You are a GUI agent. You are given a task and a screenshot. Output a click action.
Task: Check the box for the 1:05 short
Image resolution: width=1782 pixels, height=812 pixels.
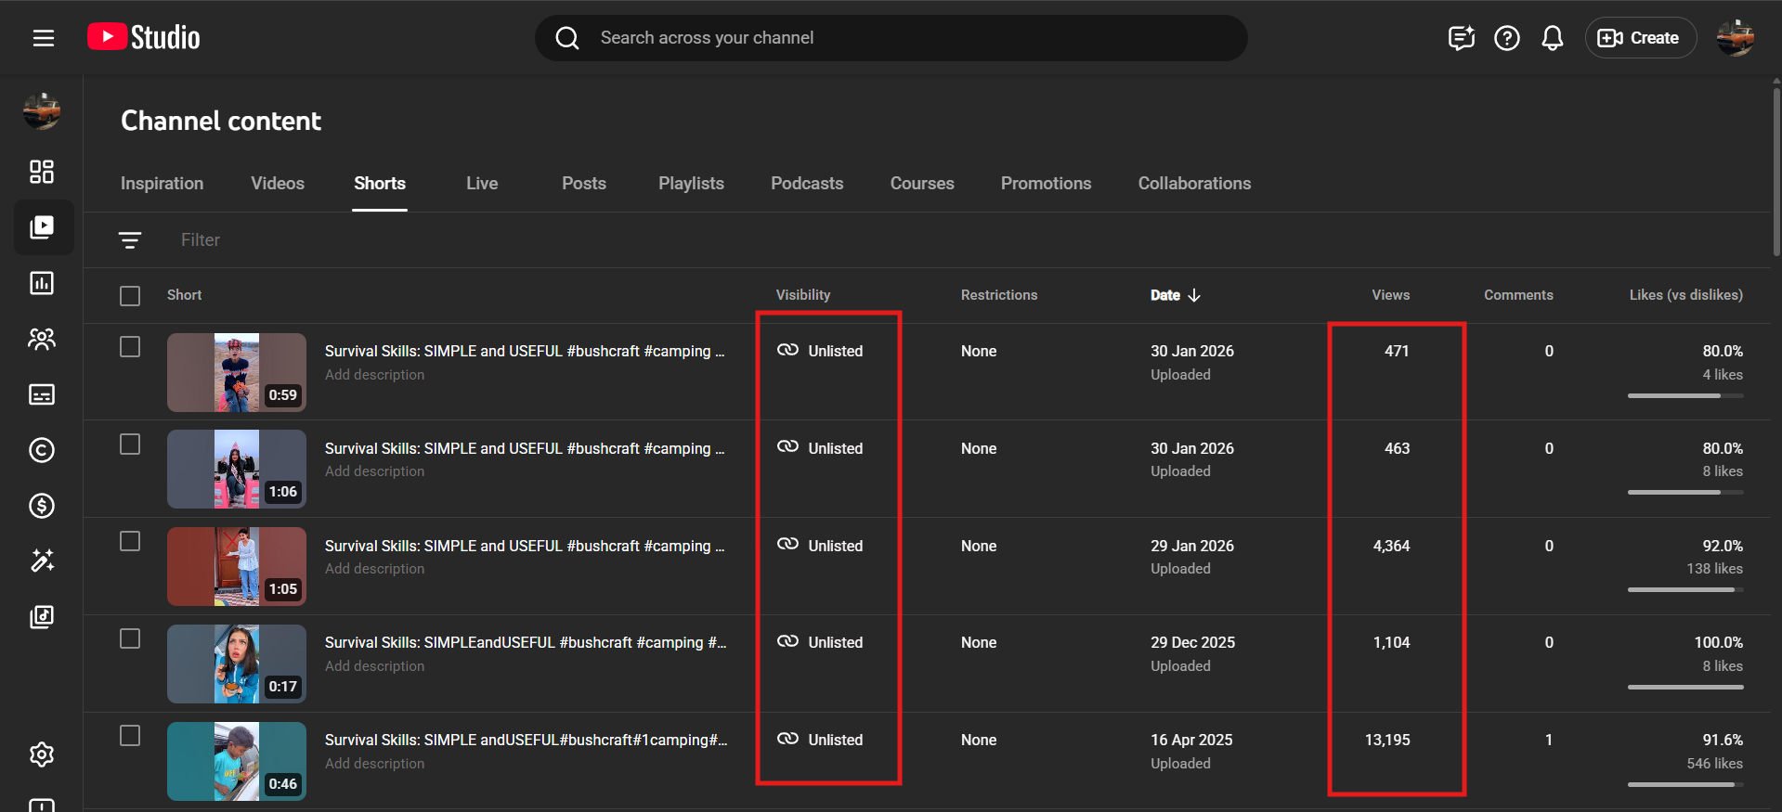(130, 542)
